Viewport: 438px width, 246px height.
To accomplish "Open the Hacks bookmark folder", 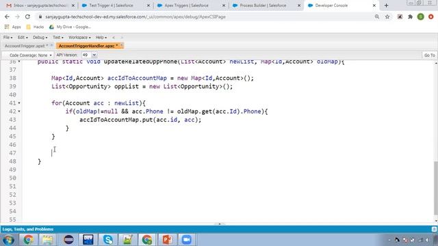I will click(35, 27).
